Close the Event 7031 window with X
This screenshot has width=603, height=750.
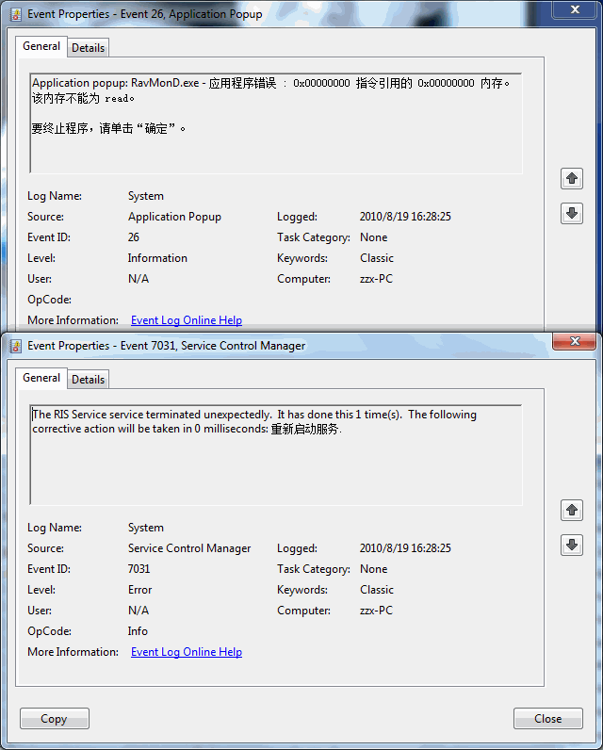(x=575, y=341)
